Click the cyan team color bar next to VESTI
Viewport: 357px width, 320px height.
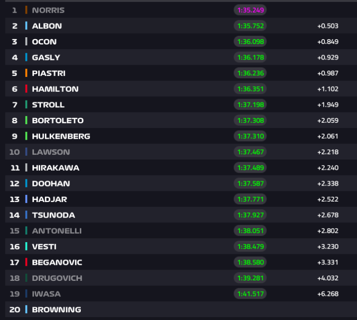26,247
